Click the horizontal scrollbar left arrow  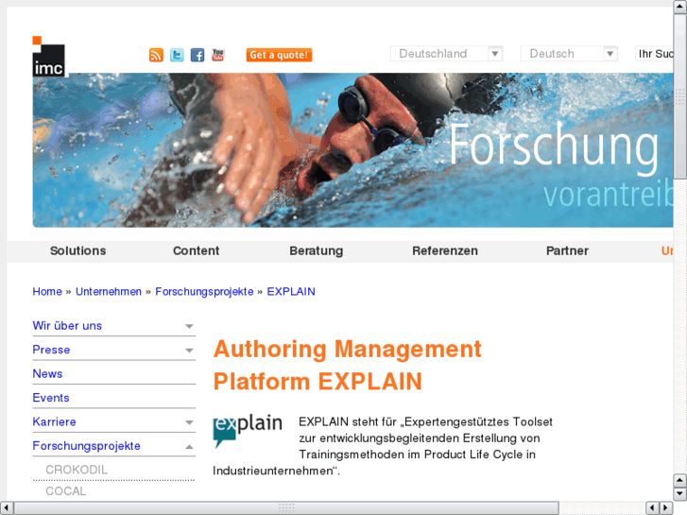(6, 508)
